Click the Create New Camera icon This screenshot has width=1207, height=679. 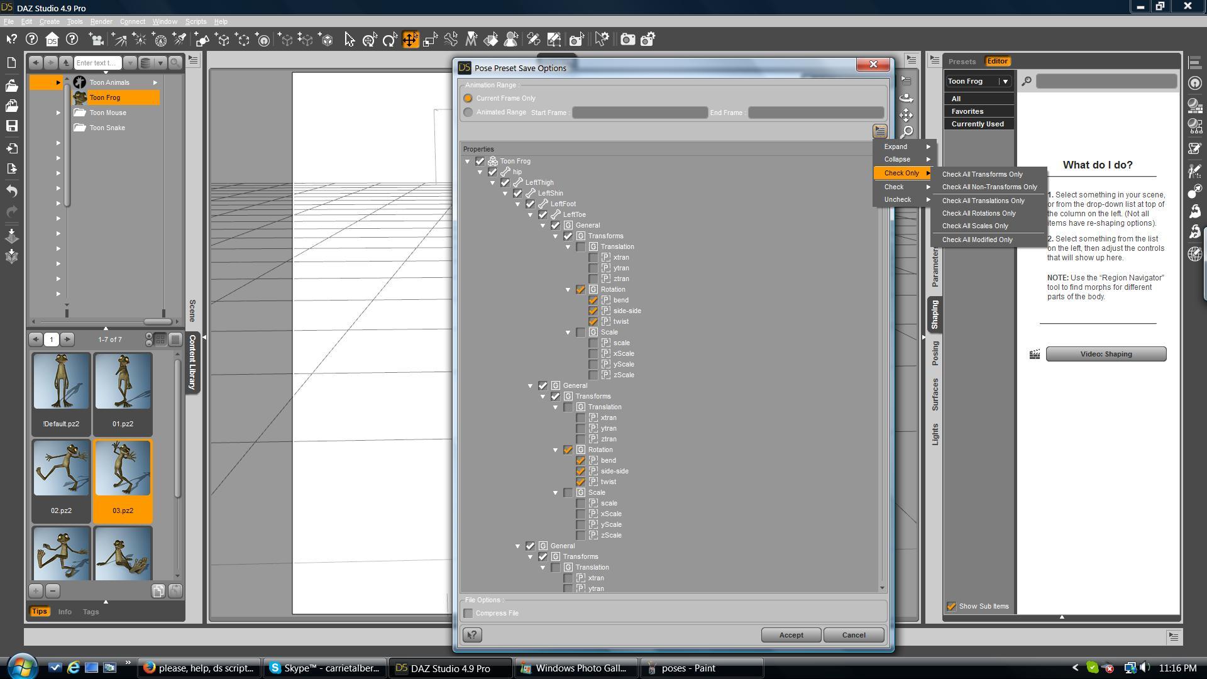click(97, 40)
